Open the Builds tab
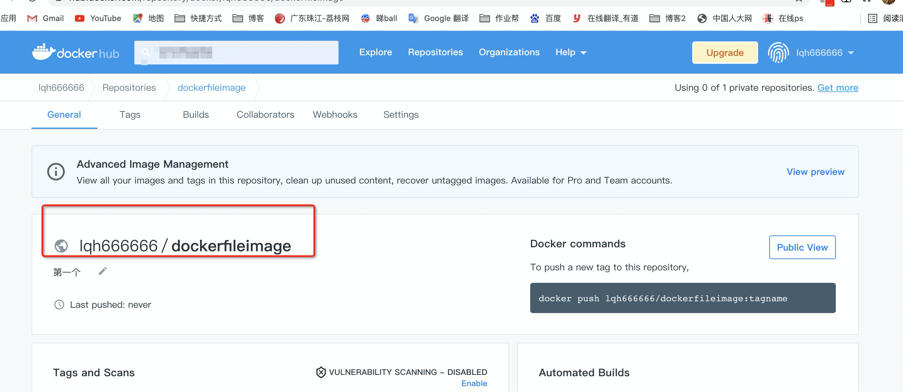Screen dimensions: 903x392 point(196,114)
